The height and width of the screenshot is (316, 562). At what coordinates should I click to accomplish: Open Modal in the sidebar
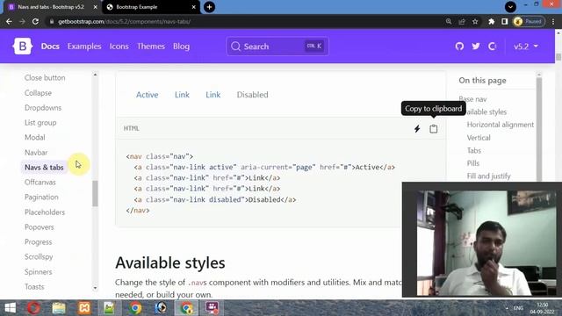click(x=35, y=137)
